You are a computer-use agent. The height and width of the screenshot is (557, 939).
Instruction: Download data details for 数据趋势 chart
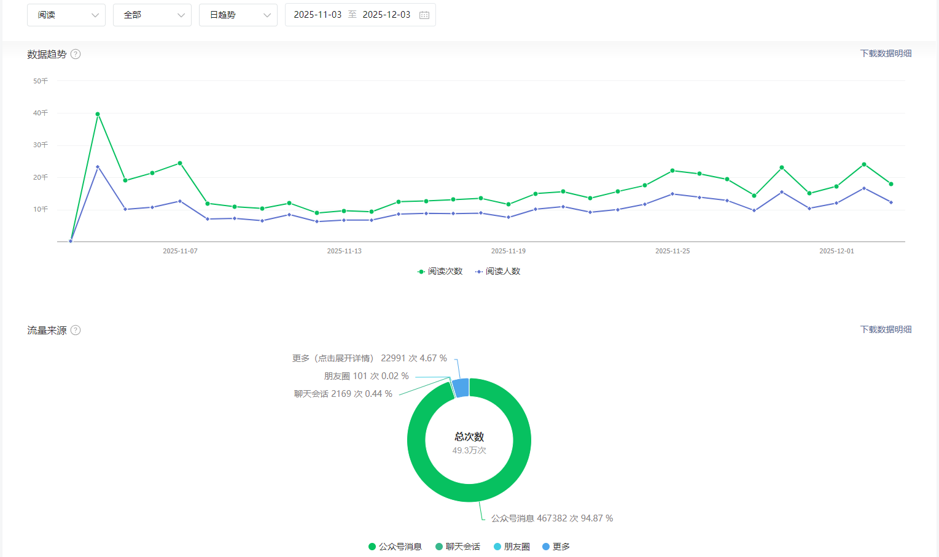click(886, 53)
